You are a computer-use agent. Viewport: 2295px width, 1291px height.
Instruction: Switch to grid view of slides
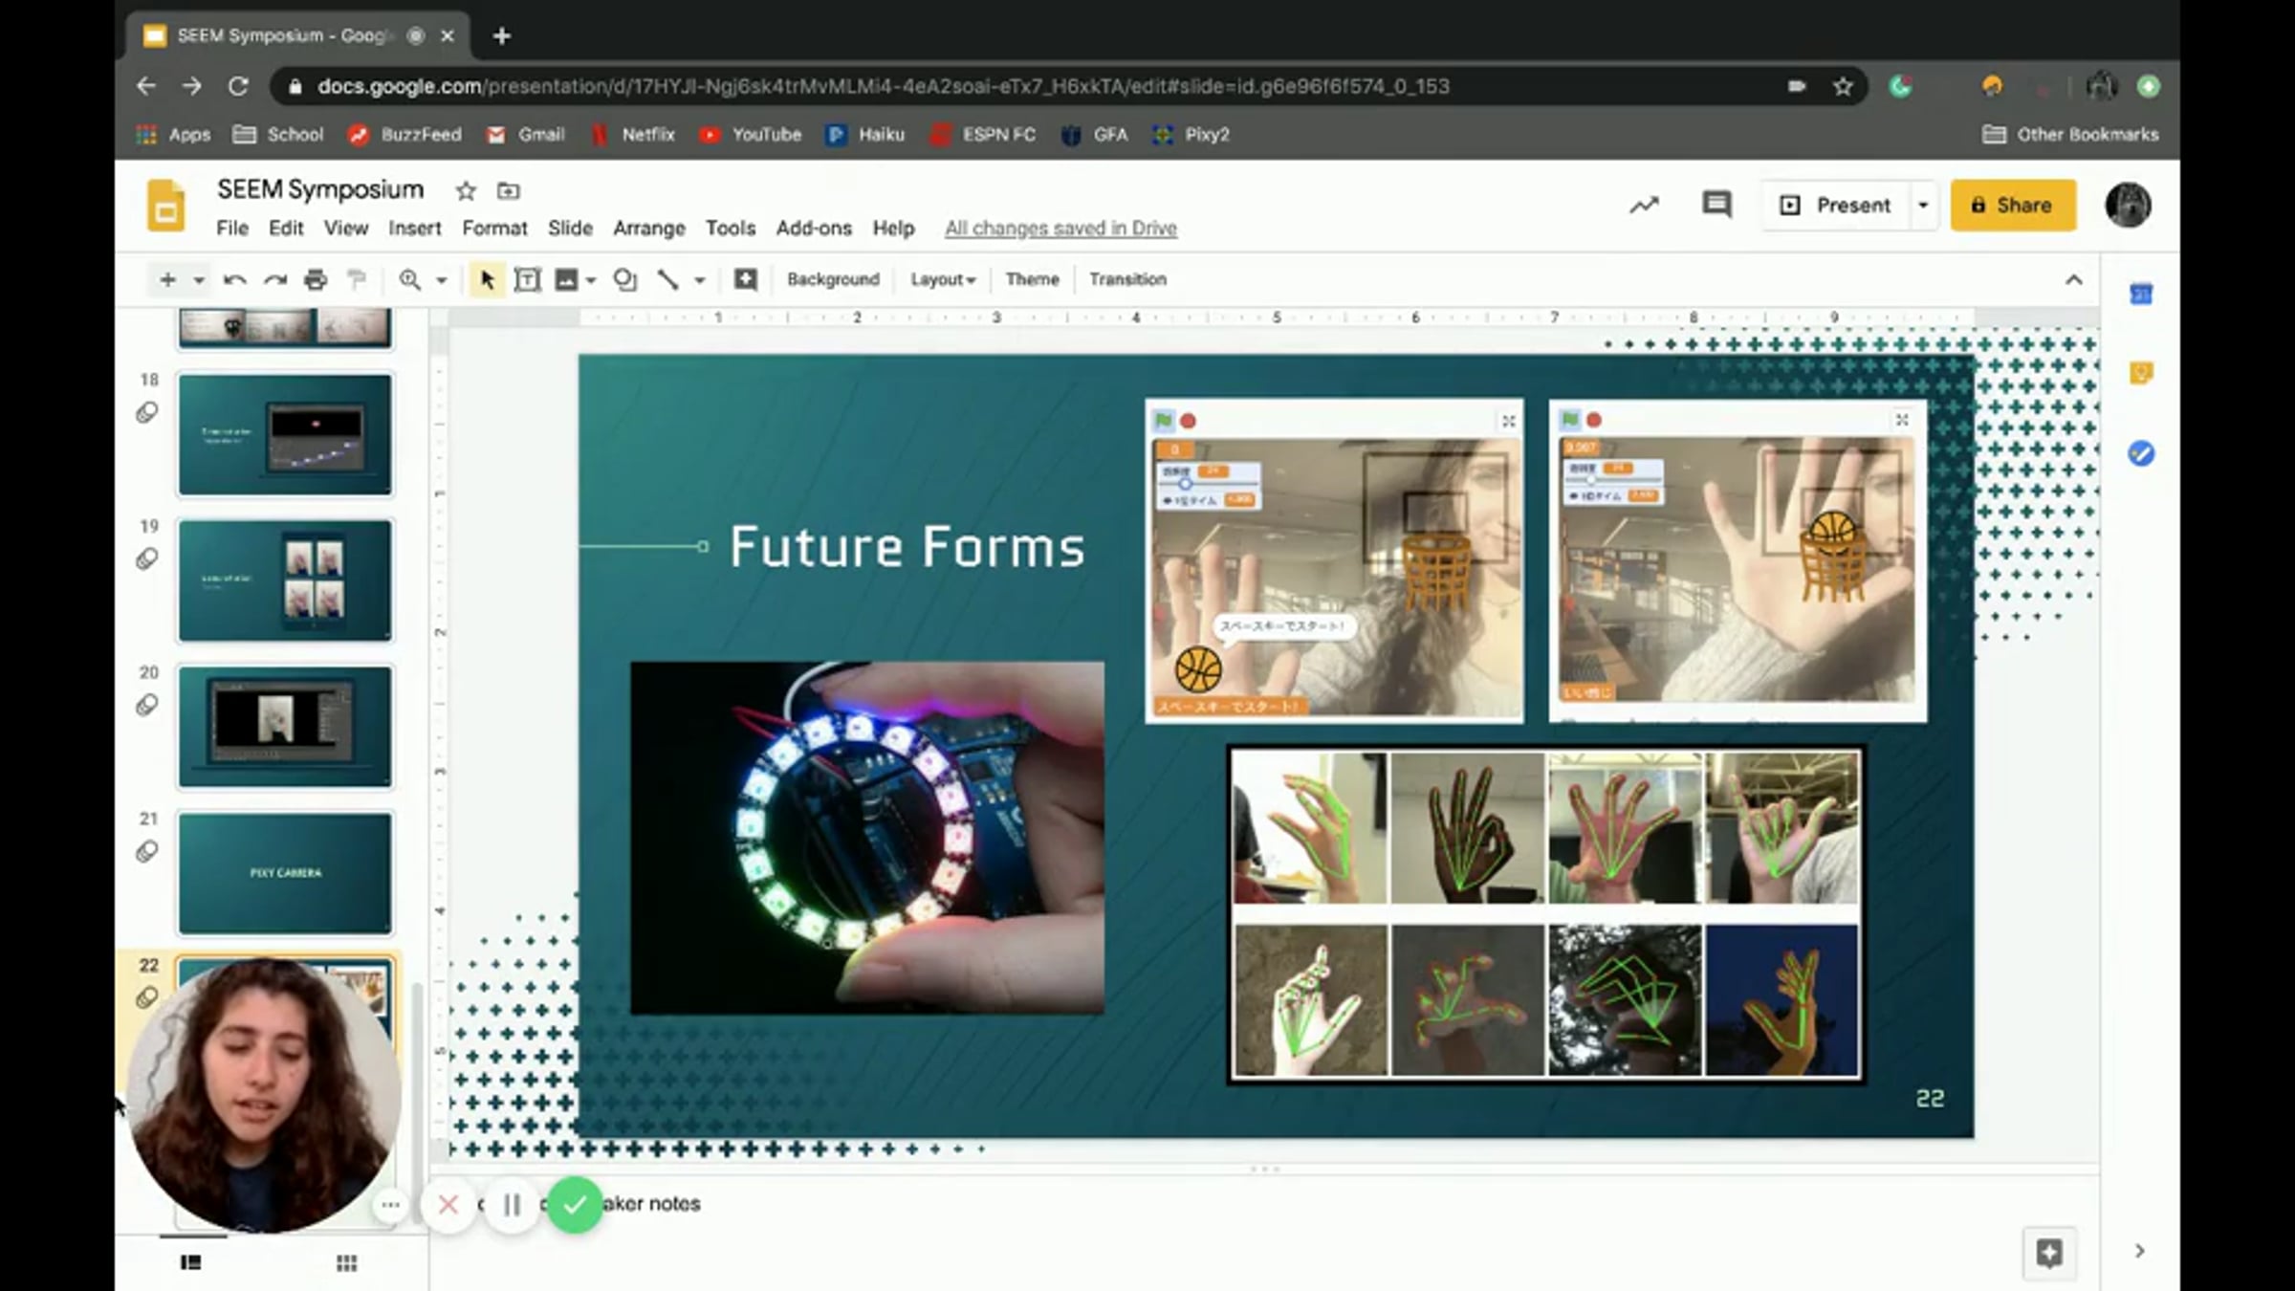click(346, 1263)
